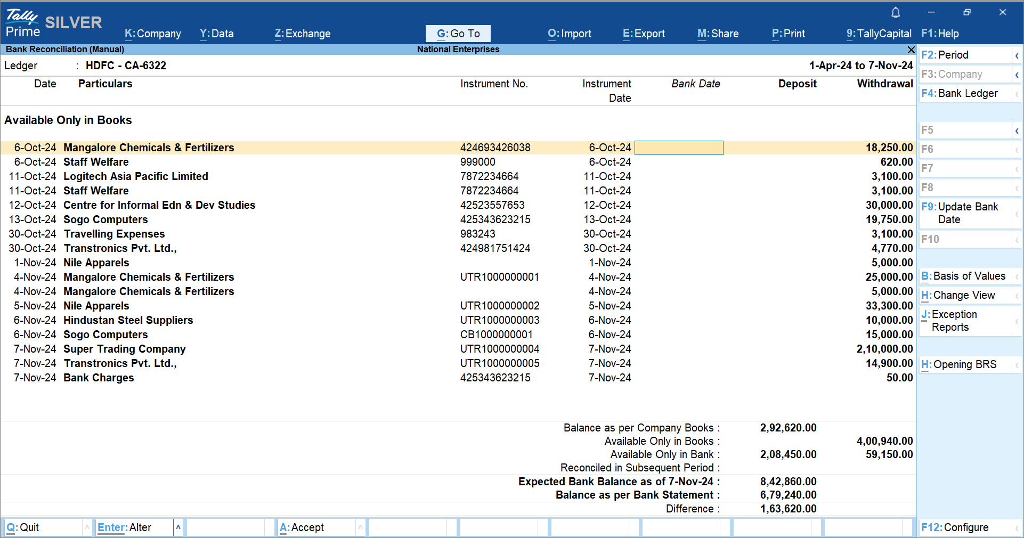Open the K: Company menu
The width and height of the screenshot is (1024, 538).
tap(153, 34)
